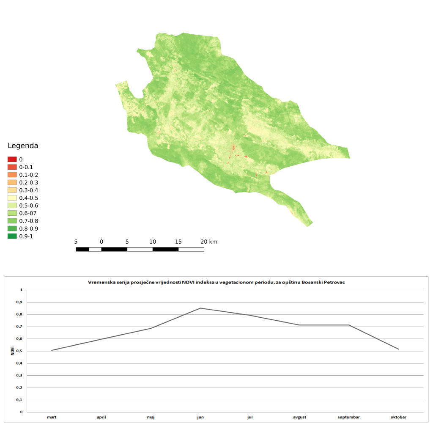The width and height of the screenshot is (433, 426).
Task: Click the 'septembar' x-axis label
Action: click(349, 417)
